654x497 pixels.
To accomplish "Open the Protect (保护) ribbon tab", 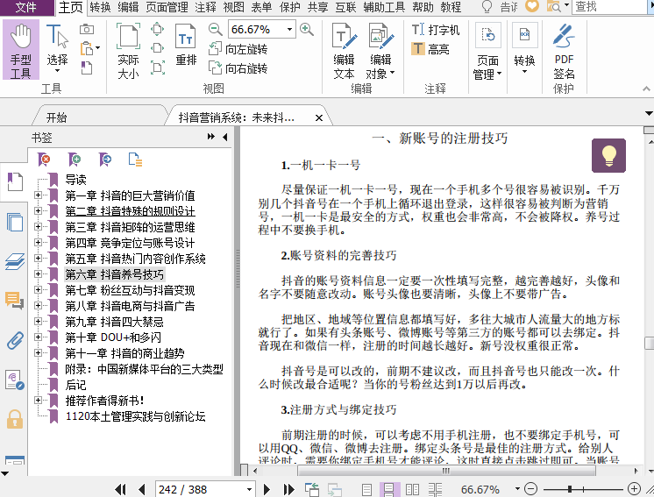I will 289,7.
